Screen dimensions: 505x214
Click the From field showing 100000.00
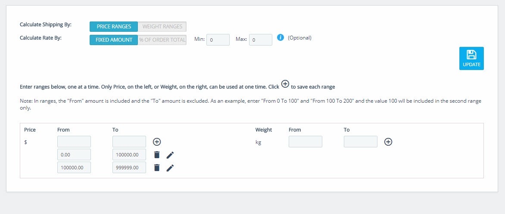click(x=74, y=168)
